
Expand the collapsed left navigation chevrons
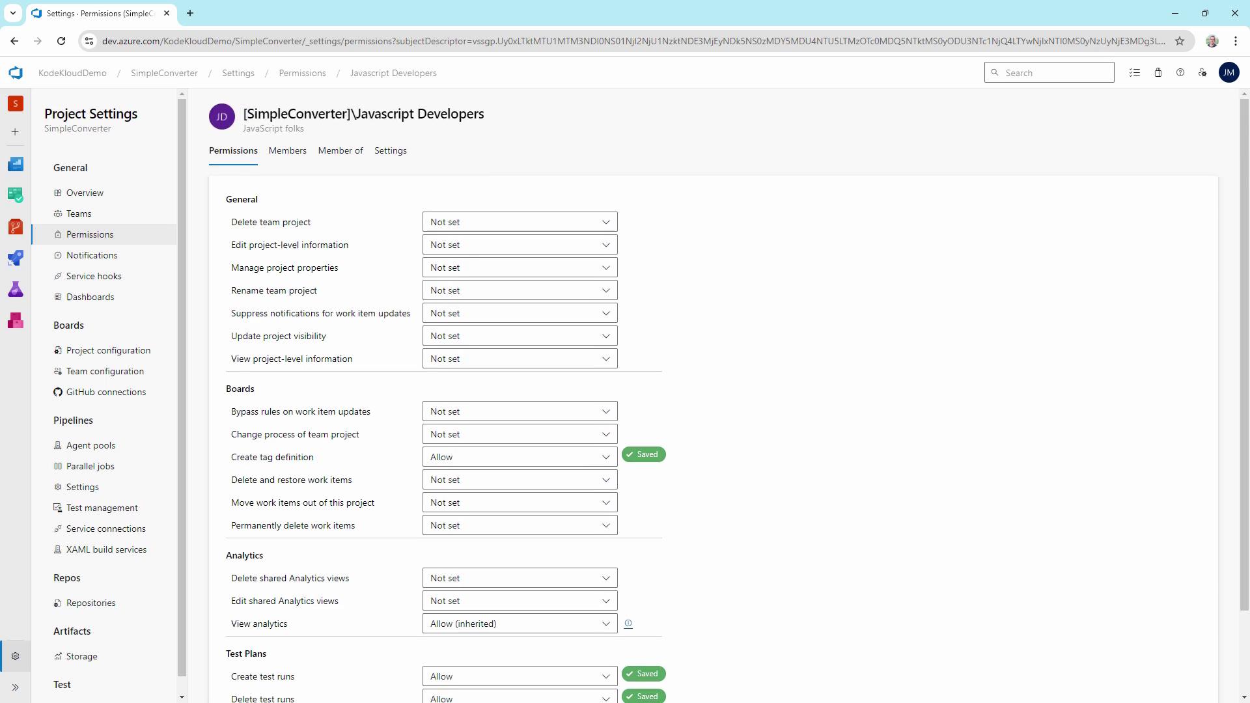coord(16,687)
